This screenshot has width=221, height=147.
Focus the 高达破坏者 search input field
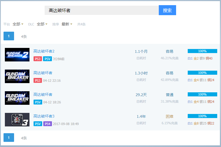[102, 10]
